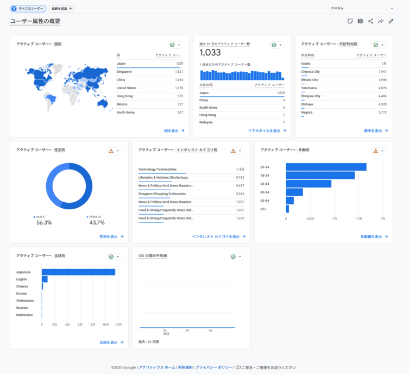
Task: Open the view realtime link
Action: (267, 130)
